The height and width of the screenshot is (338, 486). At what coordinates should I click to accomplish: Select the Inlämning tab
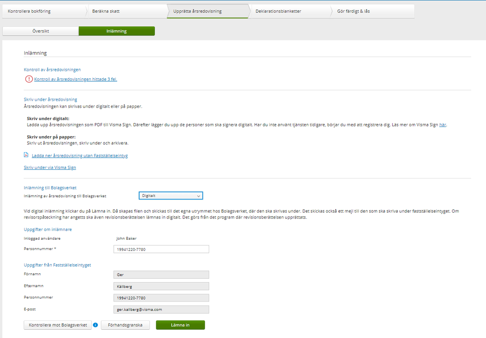point(117,31)
